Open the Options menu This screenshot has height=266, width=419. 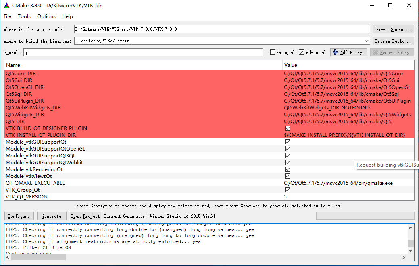click(46, 16)
